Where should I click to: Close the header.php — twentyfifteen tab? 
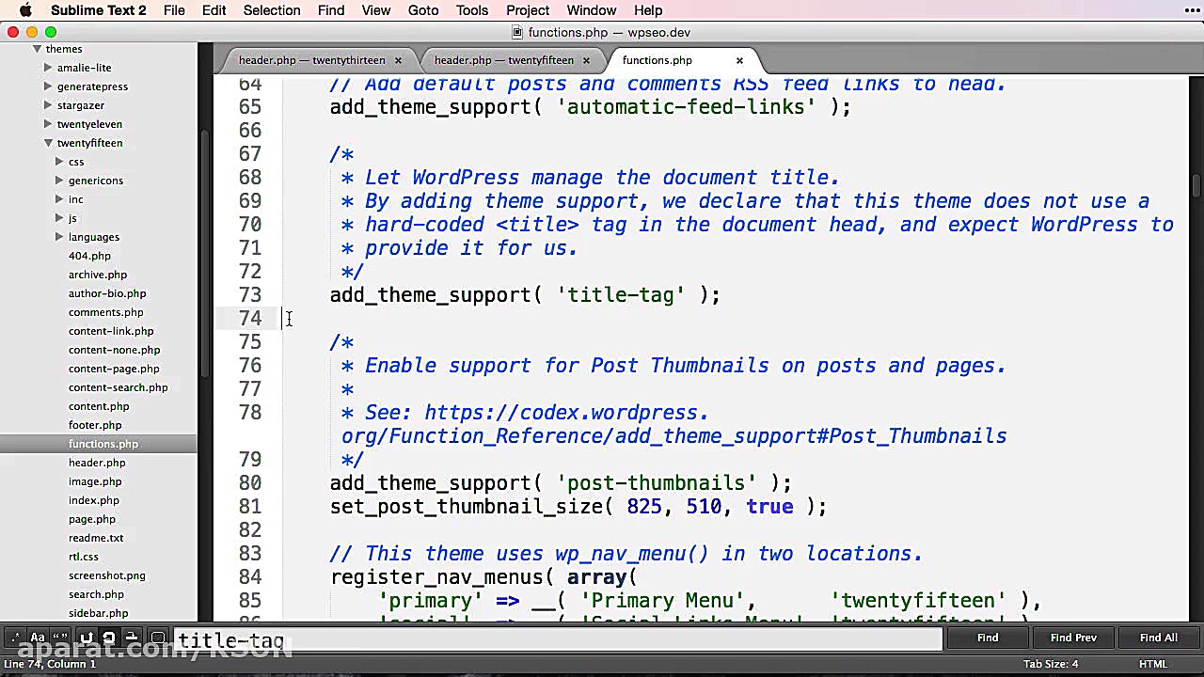click(x=586, y=60)
